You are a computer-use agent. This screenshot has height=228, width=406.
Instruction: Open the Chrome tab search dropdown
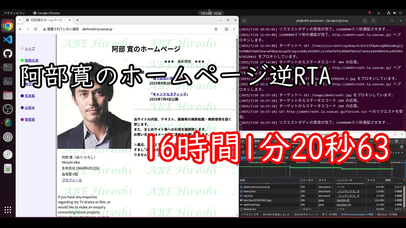[20, 20]
